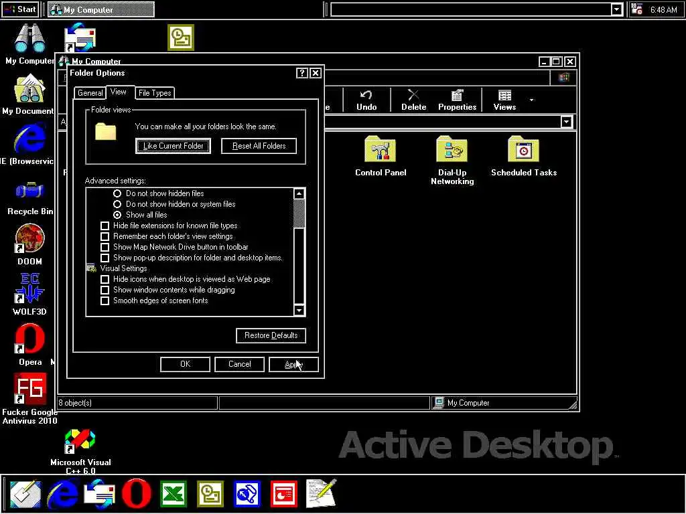686x514 pixels.
Task: Open Dial-Up Networking folder icon
Action: [452, 150]
